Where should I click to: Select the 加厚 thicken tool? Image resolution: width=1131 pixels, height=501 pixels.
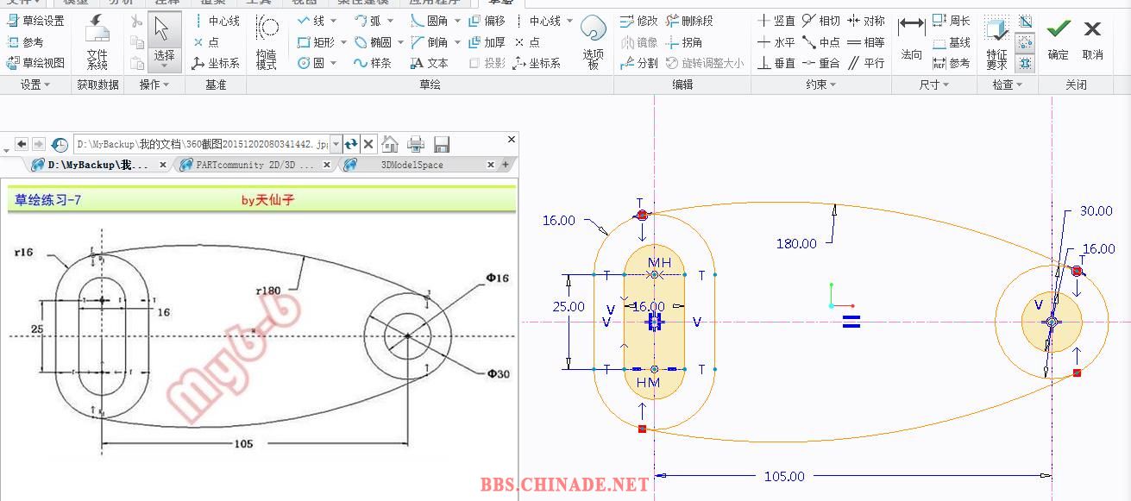(487, 41)
